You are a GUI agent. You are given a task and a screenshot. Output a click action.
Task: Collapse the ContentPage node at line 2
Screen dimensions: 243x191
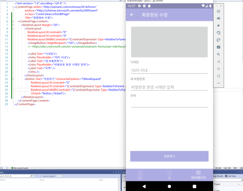tap(13, 7)
